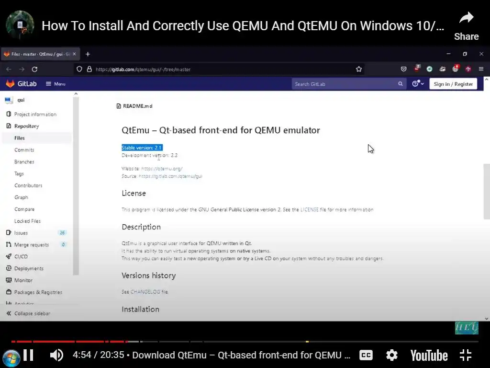Click the Deployments sidebar icon

point(9,268)
